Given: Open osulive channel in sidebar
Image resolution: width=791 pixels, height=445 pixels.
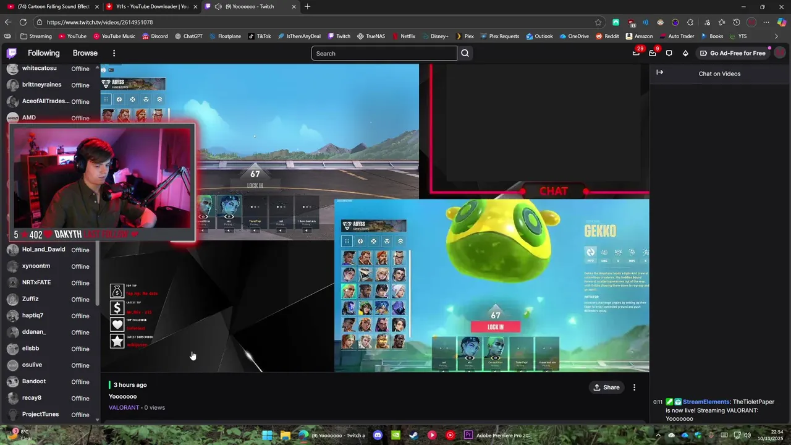Looking at the screenshot, I should point(49,365).
